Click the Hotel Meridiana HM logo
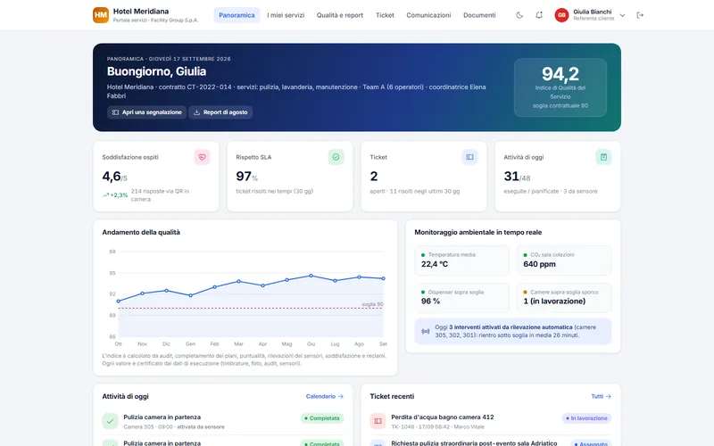This screenshot has width=714, height=446. click(x=101, y=15)
